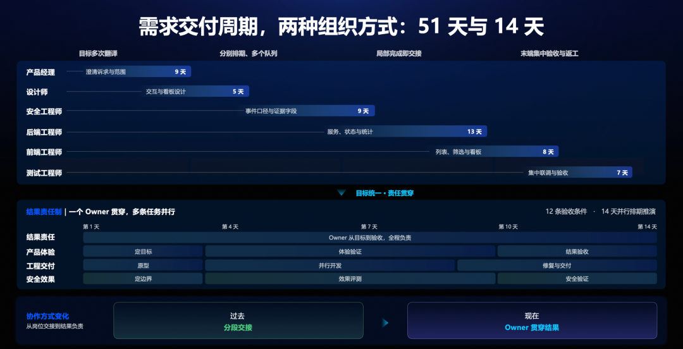
Task: Select the 工程交付 row label
Action: [40, 266]
